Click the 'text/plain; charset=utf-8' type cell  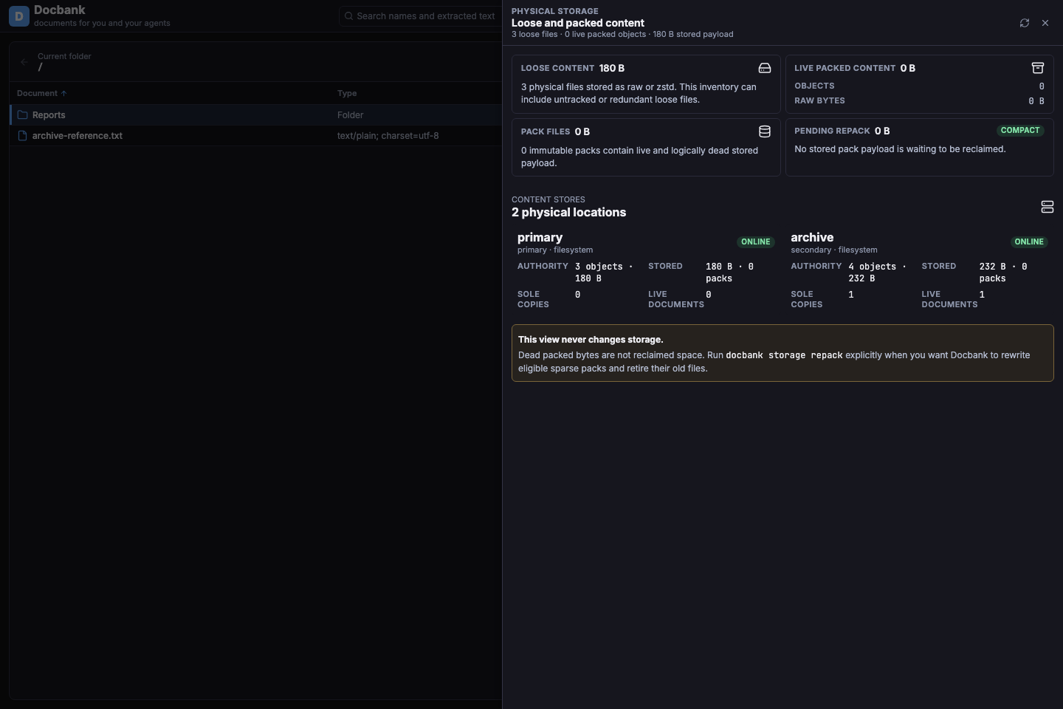[x=388, y=136]
